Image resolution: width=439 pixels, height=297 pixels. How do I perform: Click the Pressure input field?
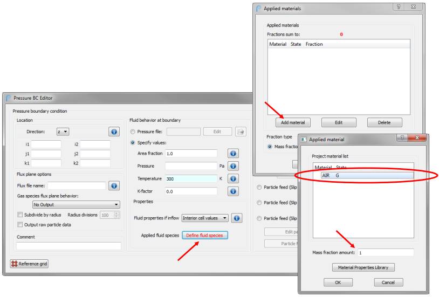click(191, 166)
